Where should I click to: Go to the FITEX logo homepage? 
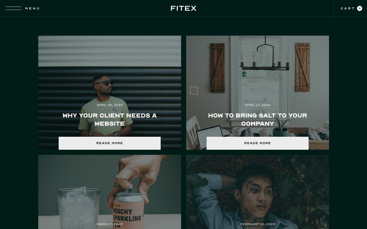[183, 8]
